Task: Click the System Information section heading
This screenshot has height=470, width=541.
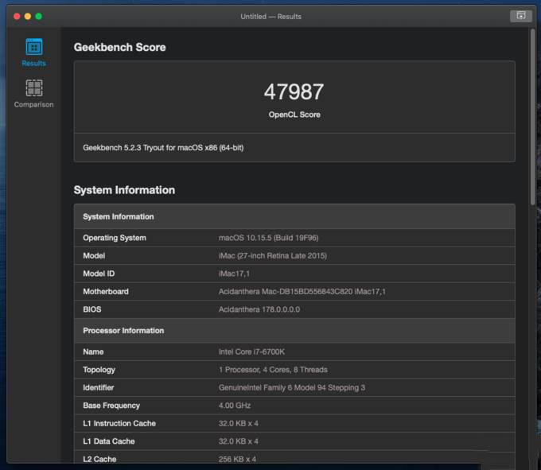Action: [x=124, y=190]
